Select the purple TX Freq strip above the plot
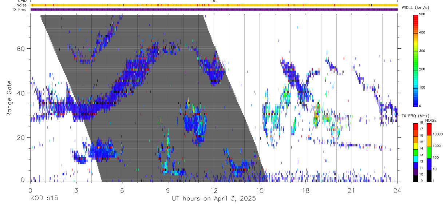Screen dimensions: 447x206 tap(214, 9)
